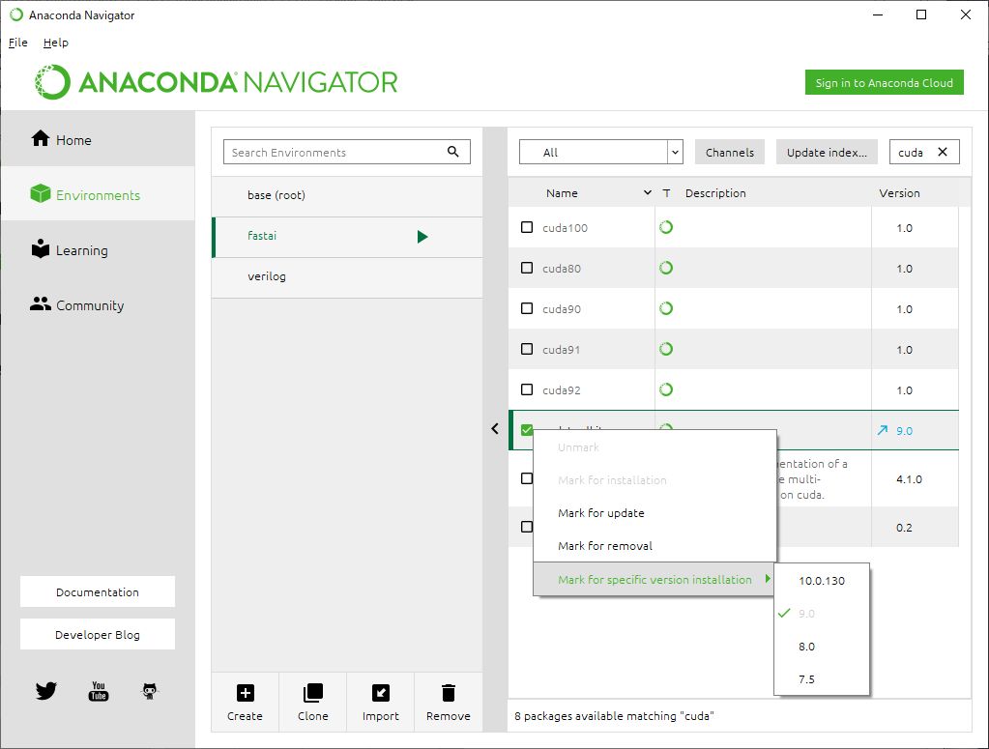The width and height of the screenshot is (989, 749).
Task: Open the YouTube link icon
Action: (x=99, y=691)
